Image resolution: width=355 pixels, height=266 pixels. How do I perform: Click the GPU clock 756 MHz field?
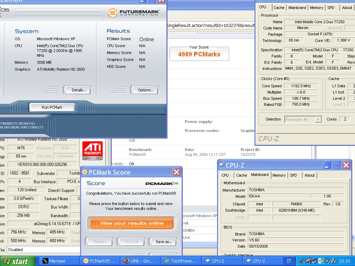click(18, 232)
